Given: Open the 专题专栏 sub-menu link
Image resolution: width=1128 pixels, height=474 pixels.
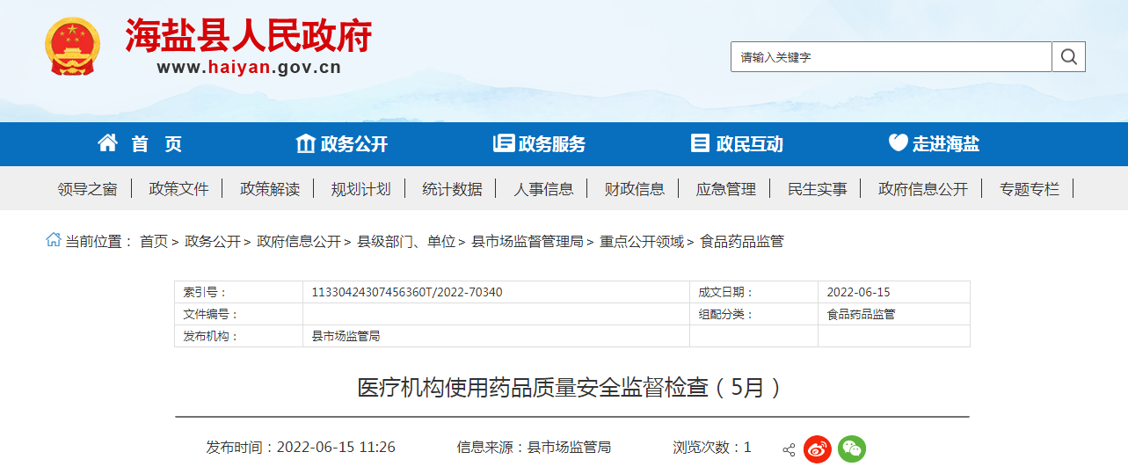Looking at the screenshot, I should 1029,189.
